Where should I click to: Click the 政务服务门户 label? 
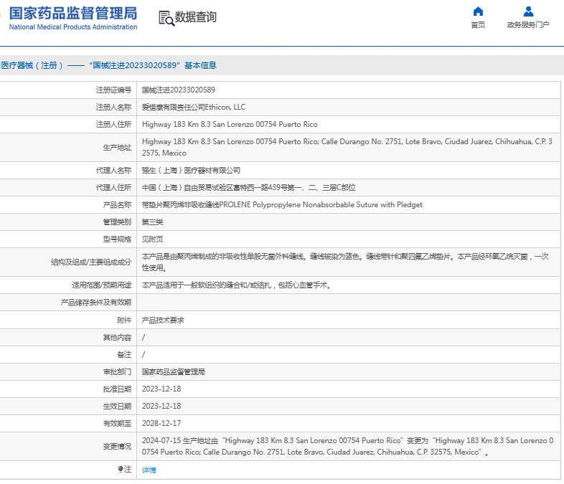click(528, 25)
